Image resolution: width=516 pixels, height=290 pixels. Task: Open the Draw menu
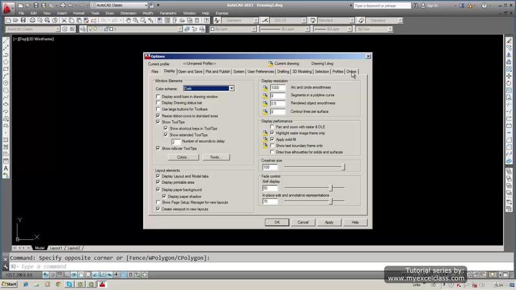pyautogui.click(x=110, y=13)
